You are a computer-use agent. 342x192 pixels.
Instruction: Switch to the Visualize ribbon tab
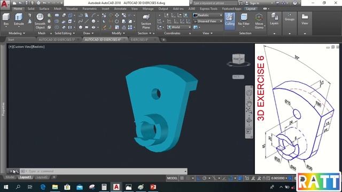(72, 9)
